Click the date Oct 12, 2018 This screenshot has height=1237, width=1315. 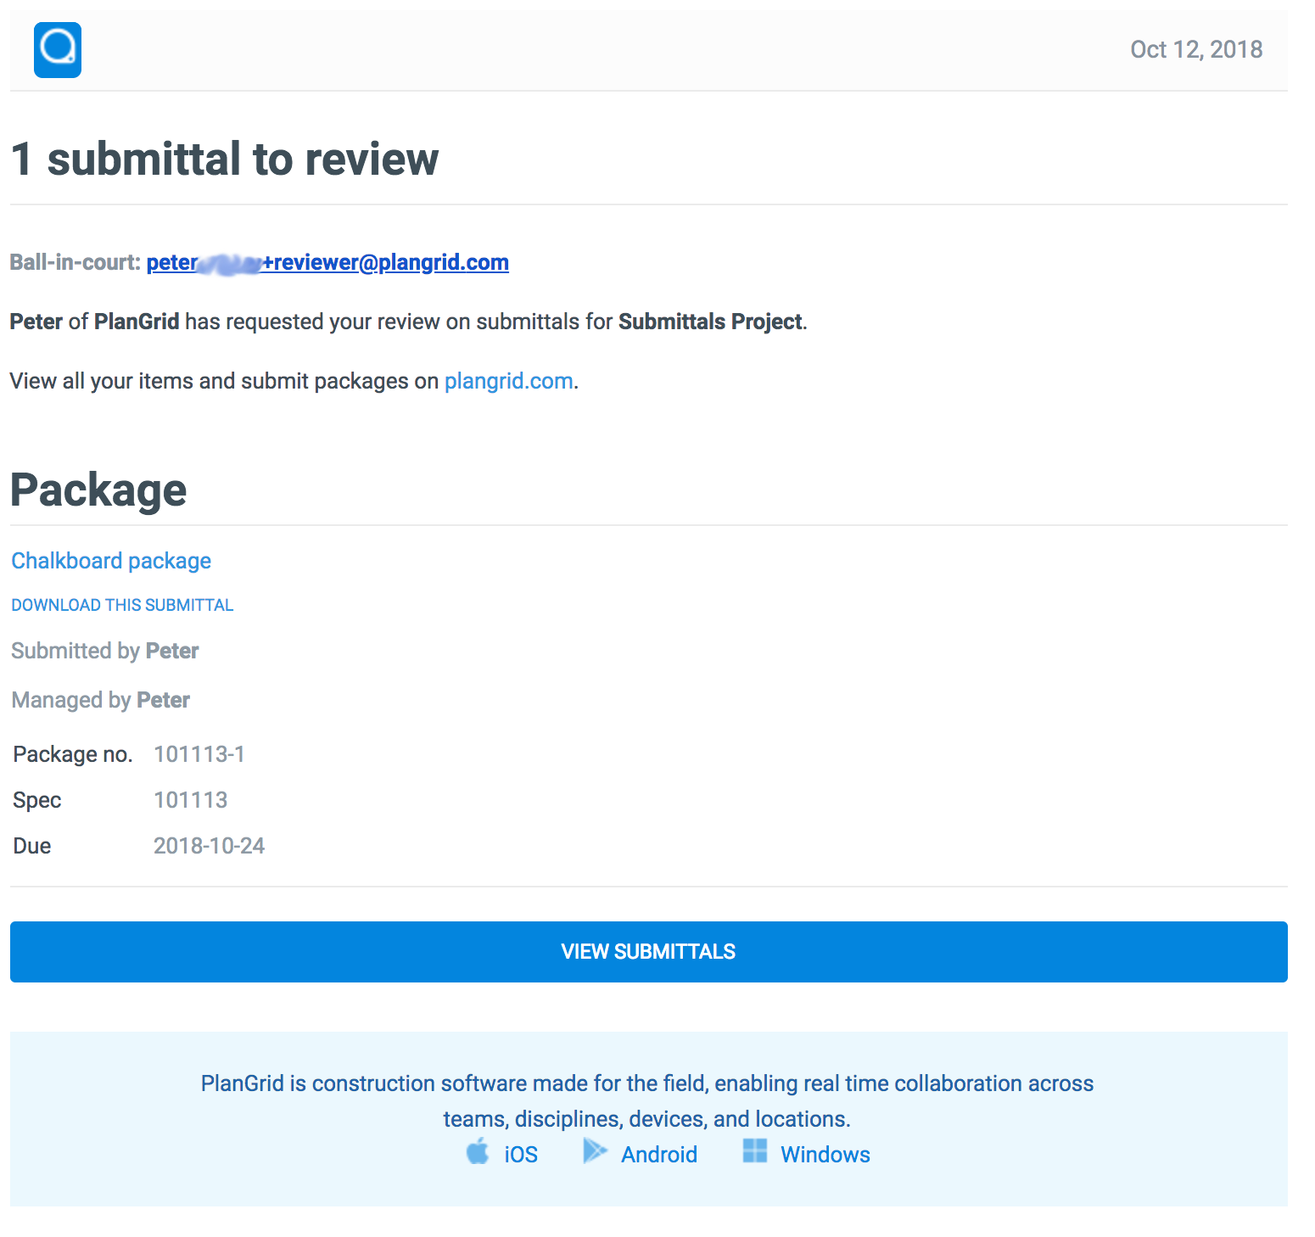1196,49
